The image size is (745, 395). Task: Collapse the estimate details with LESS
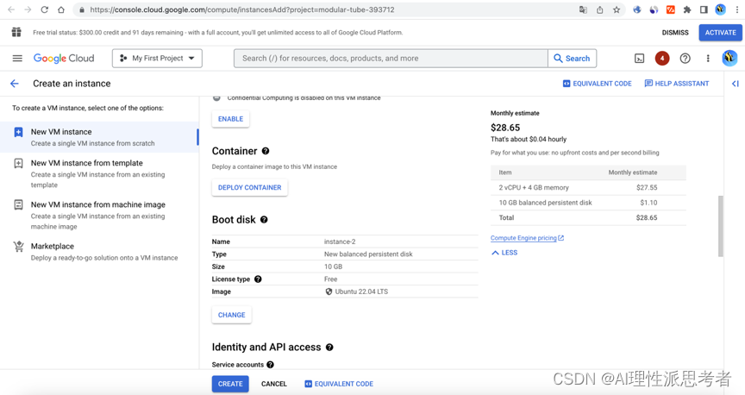coord(504,253)
